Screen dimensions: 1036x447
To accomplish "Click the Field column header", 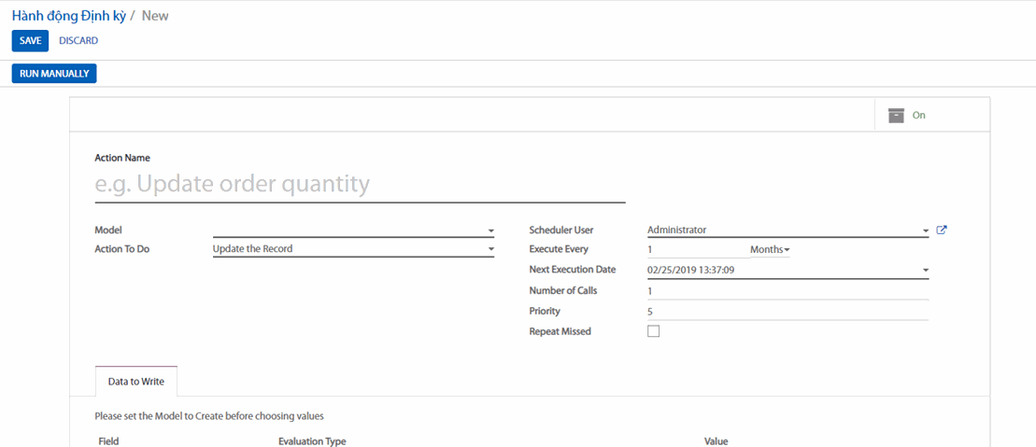I will click(x=108, y=440).
